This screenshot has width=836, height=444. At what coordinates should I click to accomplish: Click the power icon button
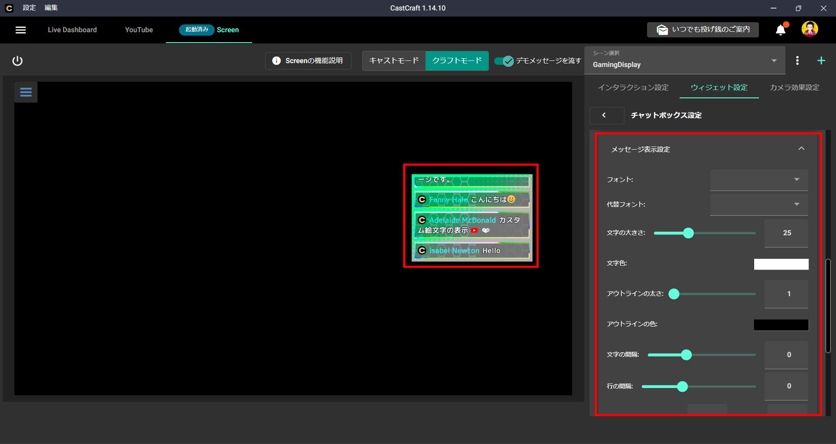click(17, 61)
